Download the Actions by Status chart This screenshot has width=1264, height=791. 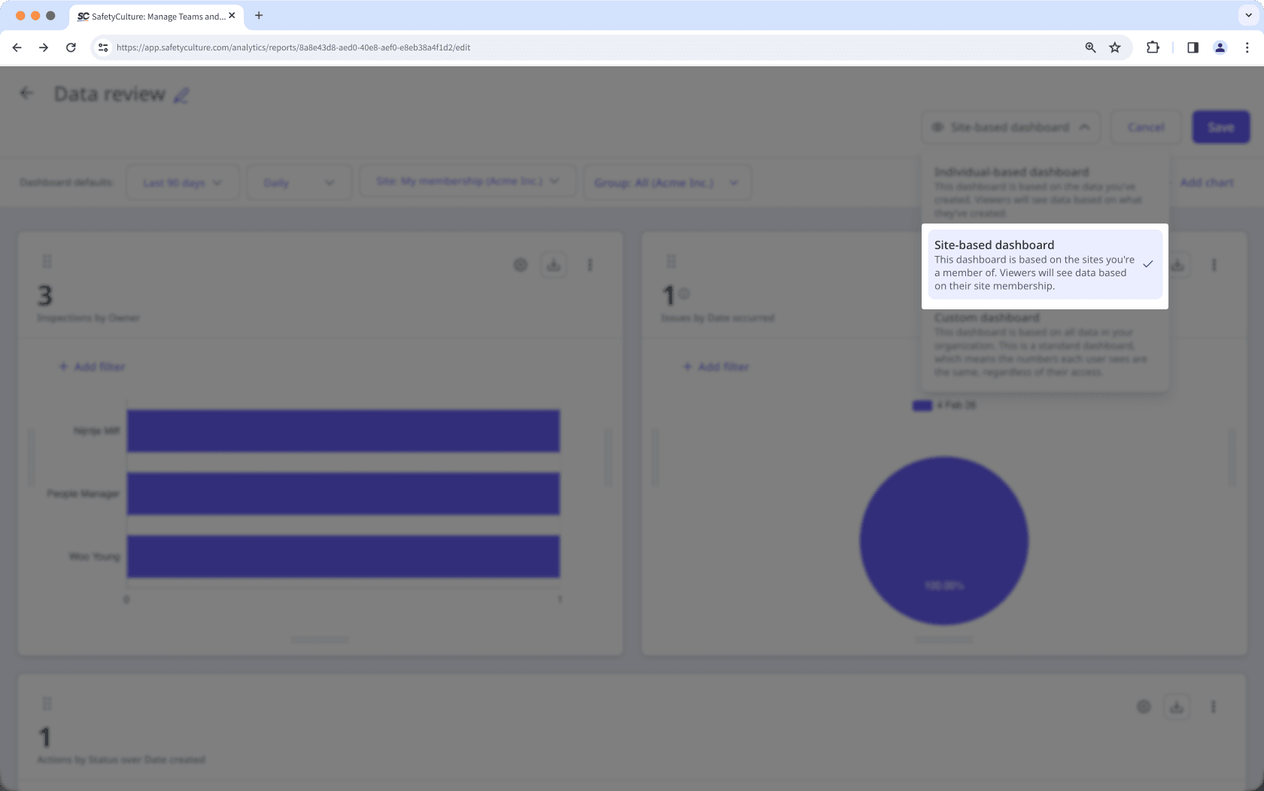(1177, 707)
